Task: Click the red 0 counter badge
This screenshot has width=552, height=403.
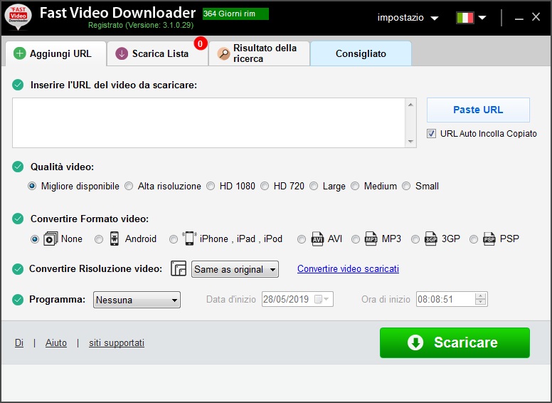Action: [201, 43]
